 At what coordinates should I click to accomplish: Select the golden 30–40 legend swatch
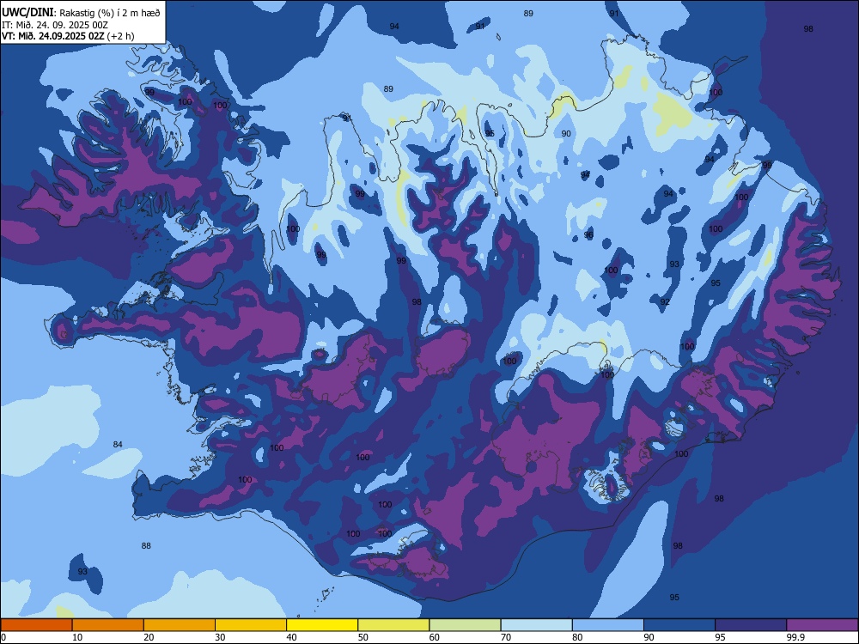coord(251,625)
